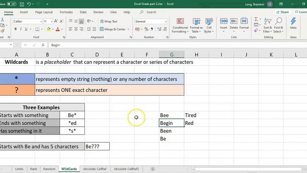Image resolution: width=307 pixels, height=173 pixels.
Task: Open the View ribbon tab
Action: [113, 12]
